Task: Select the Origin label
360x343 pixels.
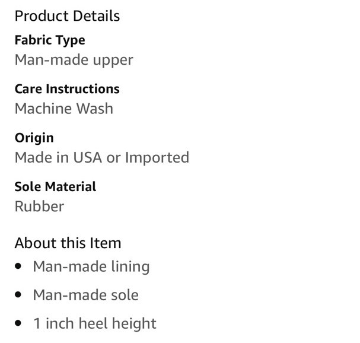Action: click(34, 138)
